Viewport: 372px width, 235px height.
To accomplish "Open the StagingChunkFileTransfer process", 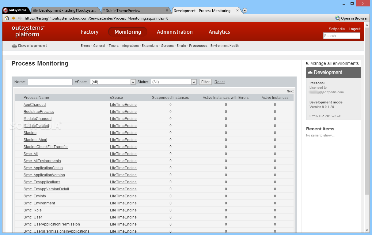I will tap(46, 147).
